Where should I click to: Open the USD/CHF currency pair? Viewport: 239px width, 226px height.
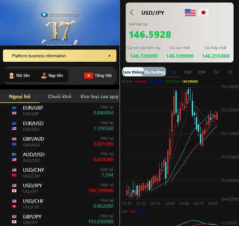59,204
